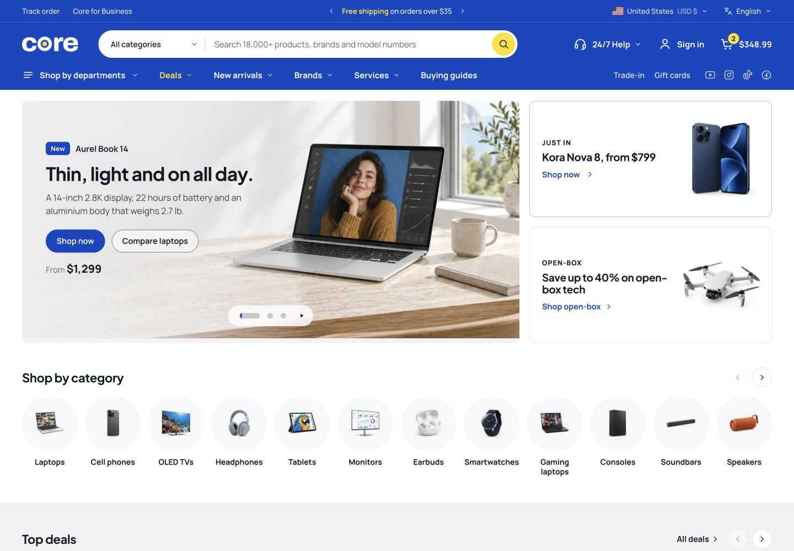
Task: Open the Instagram social icon
Action: coord(729,75)
